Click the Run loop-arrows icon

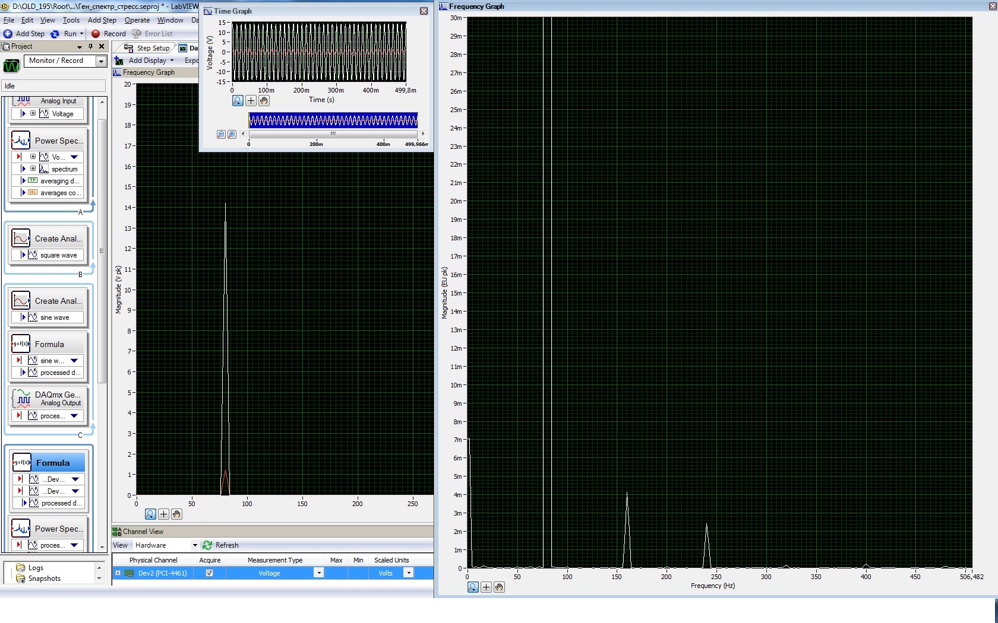click(55, 34)
